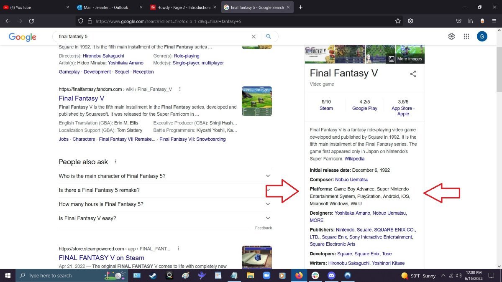
Task: Open the 90°F Sunny weather widget
Action: 418,276
